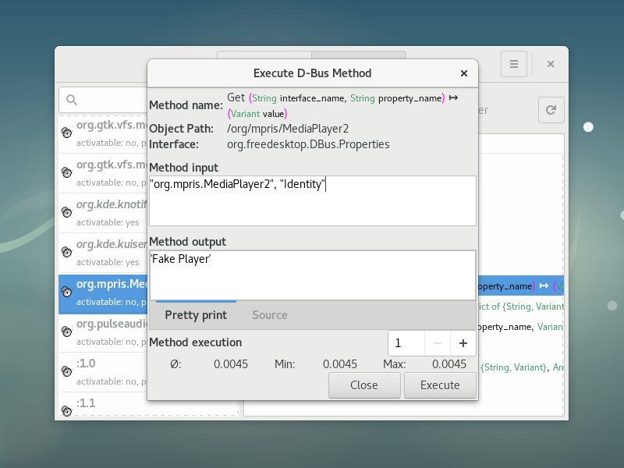Switch to the Source output tab
This screenshot has width=624, height=468.
click(270, 315)
